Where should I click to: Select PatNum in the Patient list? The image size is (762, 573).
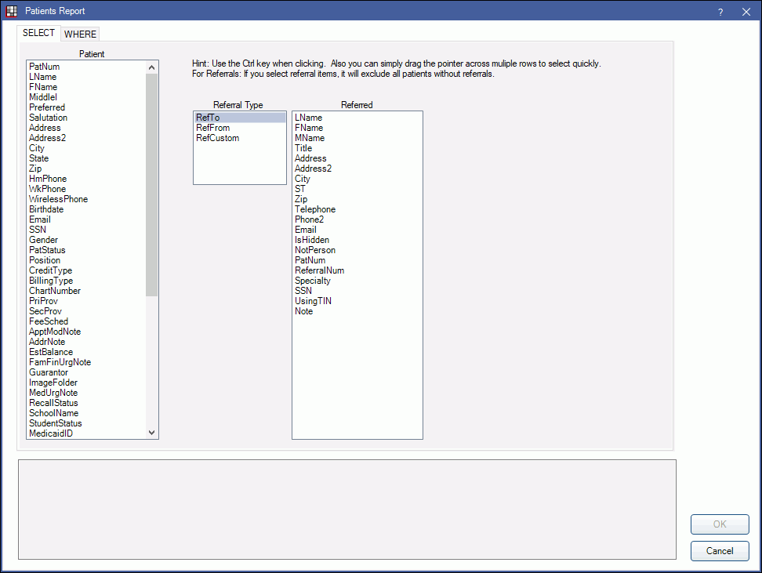point(86,67)
